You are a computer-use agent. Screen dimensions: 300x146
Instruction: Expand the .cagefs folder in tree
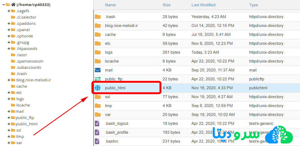pos(9,11)
